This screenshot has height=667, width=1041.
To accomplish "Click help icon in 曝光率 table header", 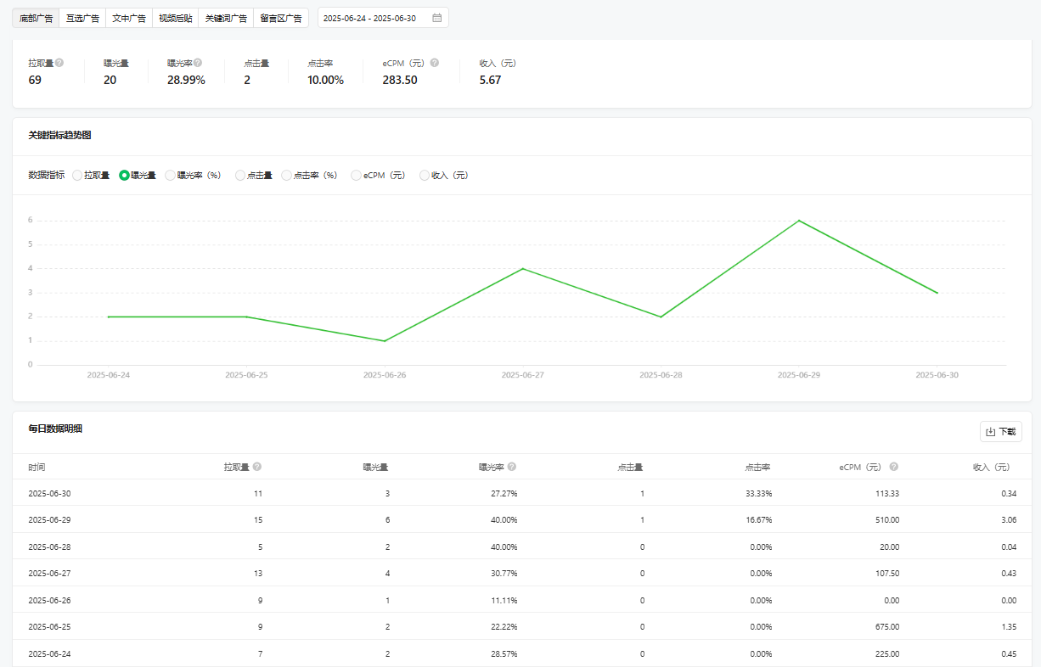I will coord(512,467).
